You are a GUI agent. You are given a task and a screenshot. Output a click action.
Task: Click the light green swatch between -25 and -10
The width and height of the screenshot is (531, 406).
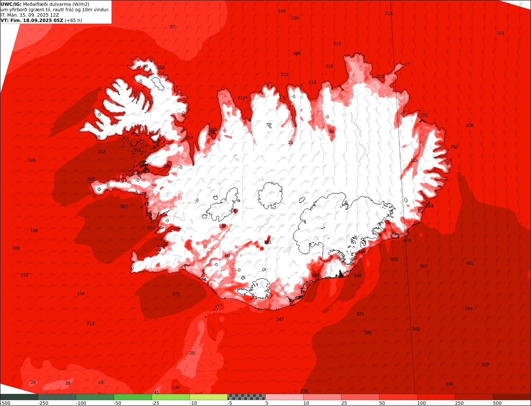(x=171, y=397)
